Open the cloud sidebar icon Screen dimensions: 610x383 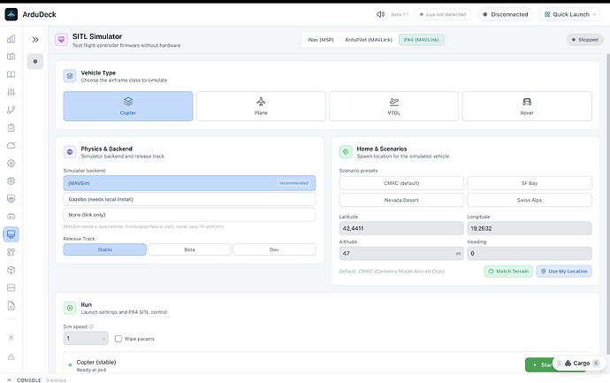coord(11,146)
